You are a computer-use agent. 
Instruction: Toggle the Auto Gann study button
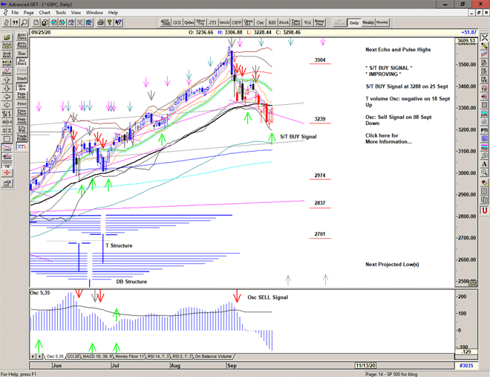pyautogui.click(x=22, y=36)
